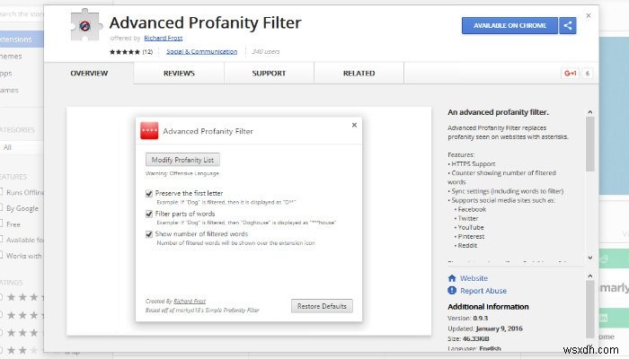The image size is (629, 359).
Task: Close the Advanced Profanity Filter options popup
Action: pos(354,125)
